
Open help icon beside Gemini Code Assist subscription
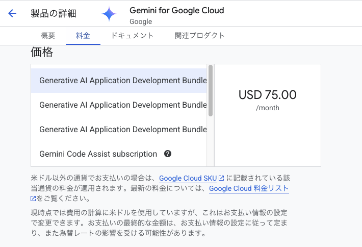tap(168, 154)
